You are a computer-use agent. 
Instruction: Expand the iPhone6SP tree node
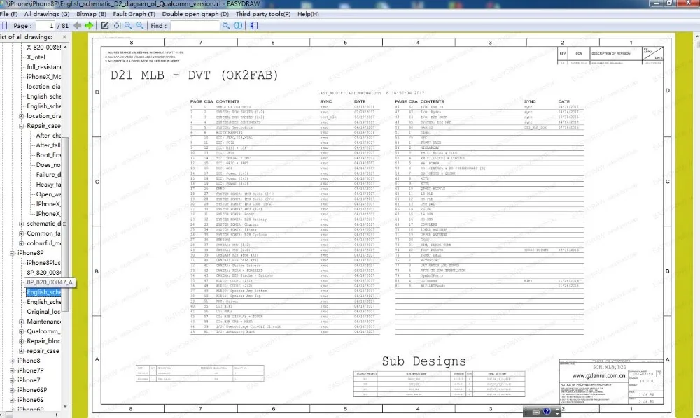pyautogui.click(x=12, y=390)
